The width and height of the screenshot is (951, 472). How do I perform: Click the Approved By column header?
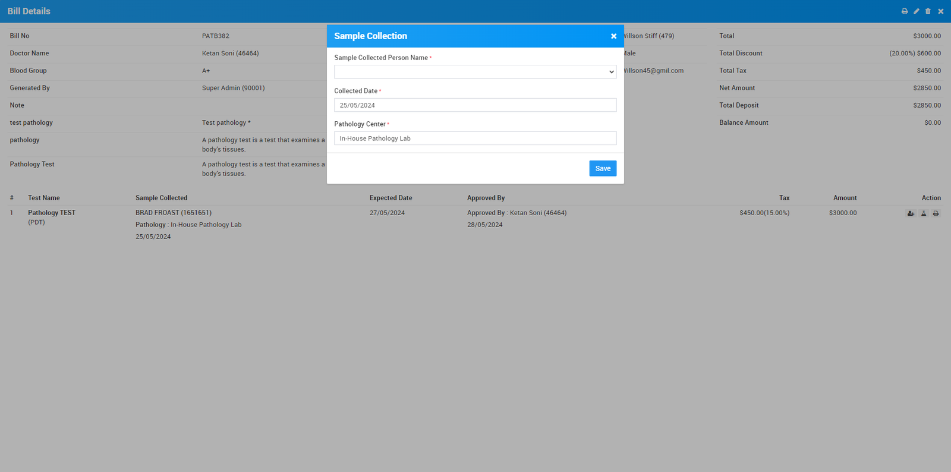[x=486, y=198]
